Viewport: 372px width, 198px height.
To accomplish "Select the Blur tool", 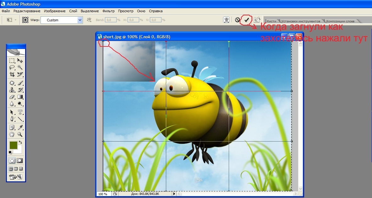I will click(12, 104).
